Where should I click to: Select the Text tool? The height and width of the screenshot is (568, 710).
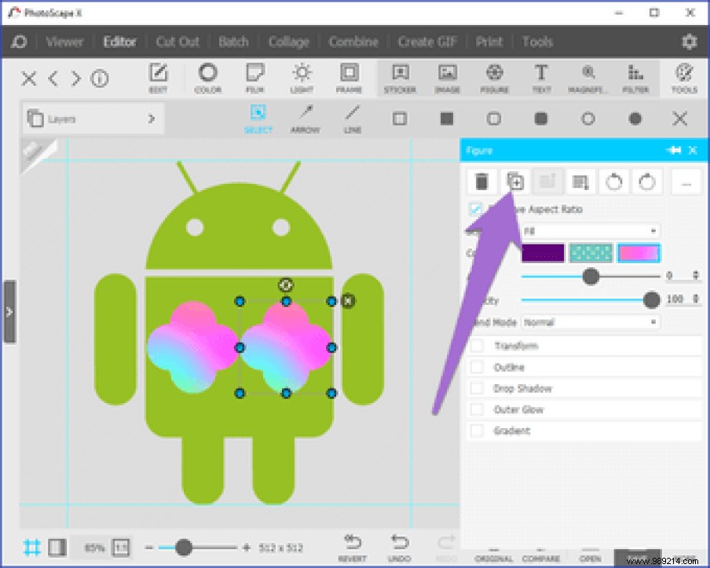tap(540, 78)
